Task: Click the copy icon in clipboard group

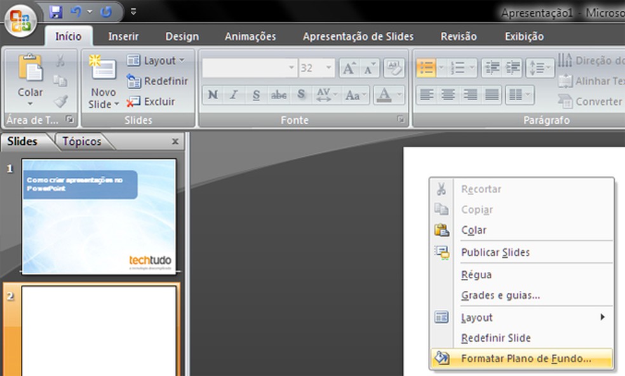Action: point(60,81)
